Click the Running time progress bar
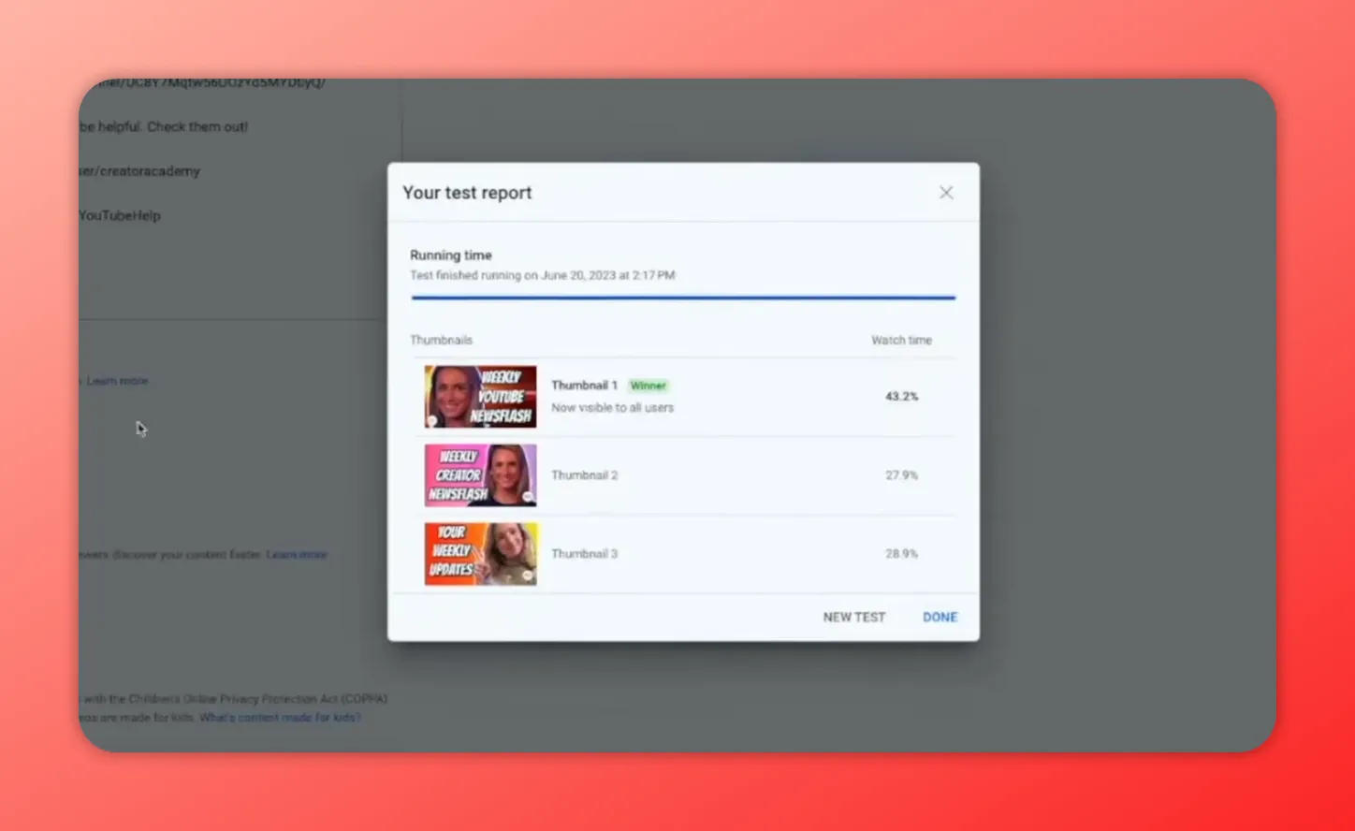The height and width of the screenshot is (831, 1355). tap(683, 298)
